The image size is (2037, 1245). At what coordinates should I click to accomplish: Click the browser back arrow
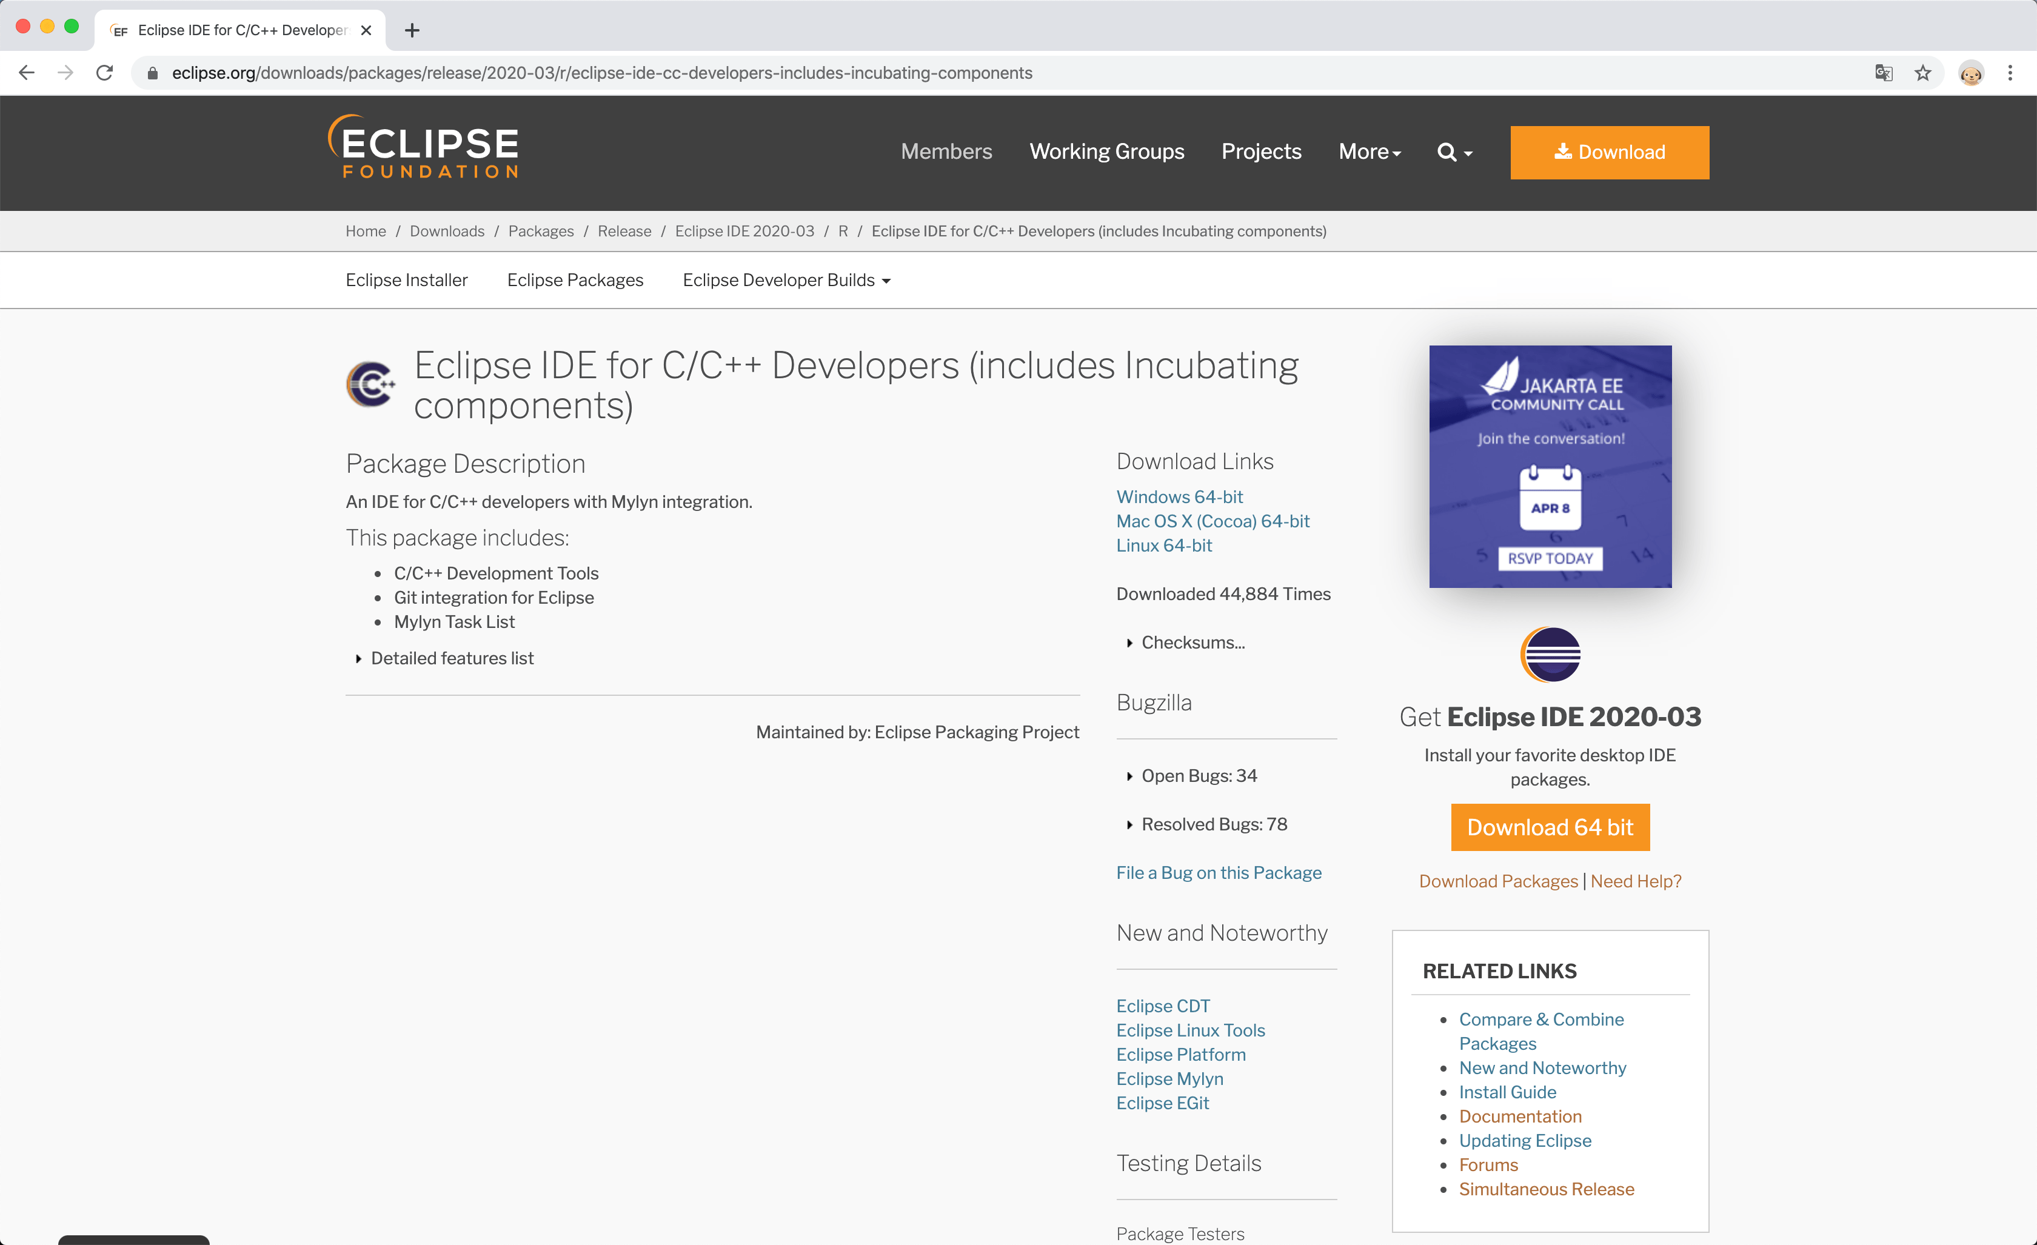27,73
